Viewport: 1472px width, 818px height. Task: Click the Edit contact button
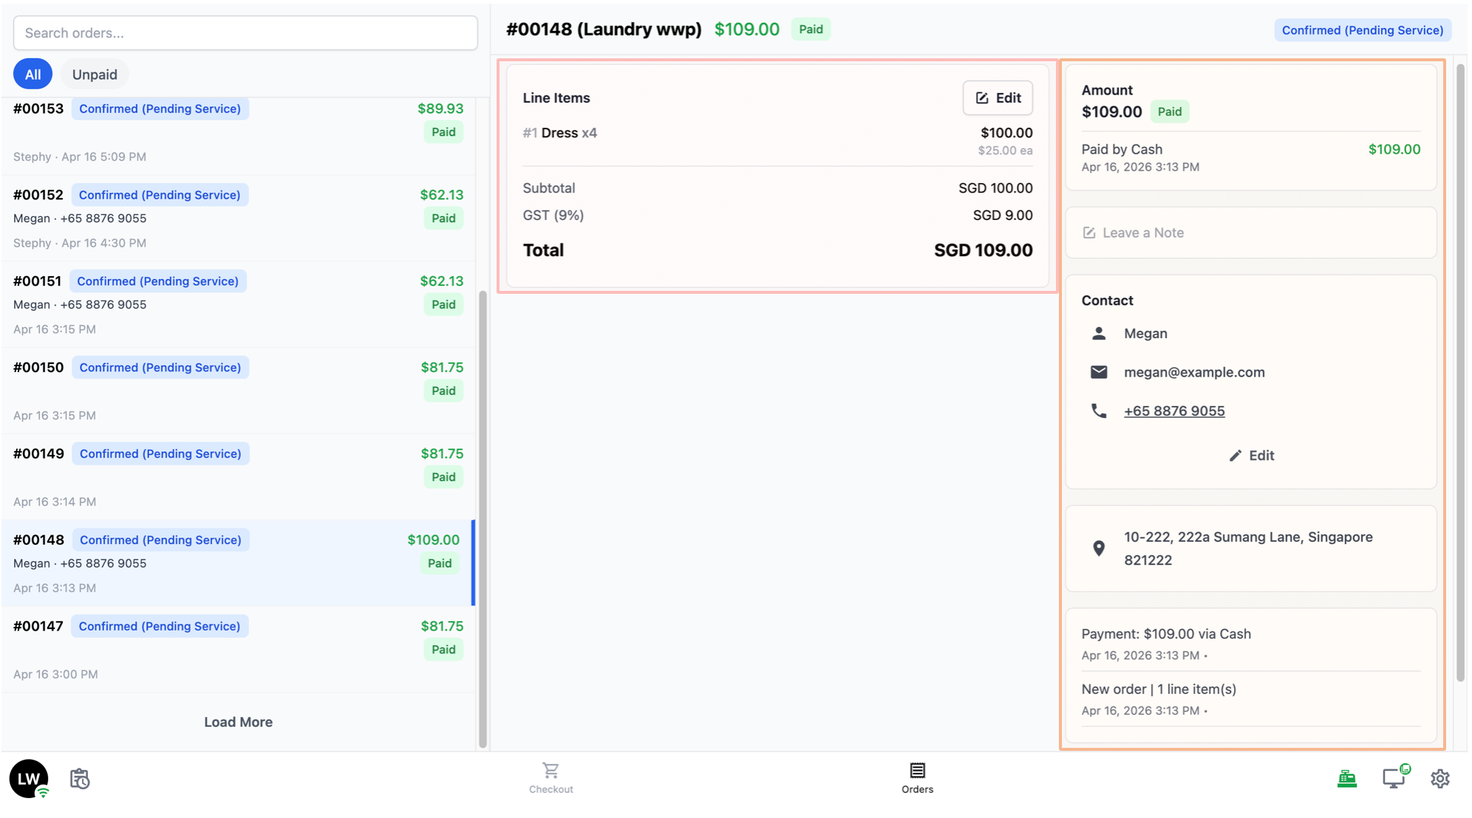tap(1251, 456)
